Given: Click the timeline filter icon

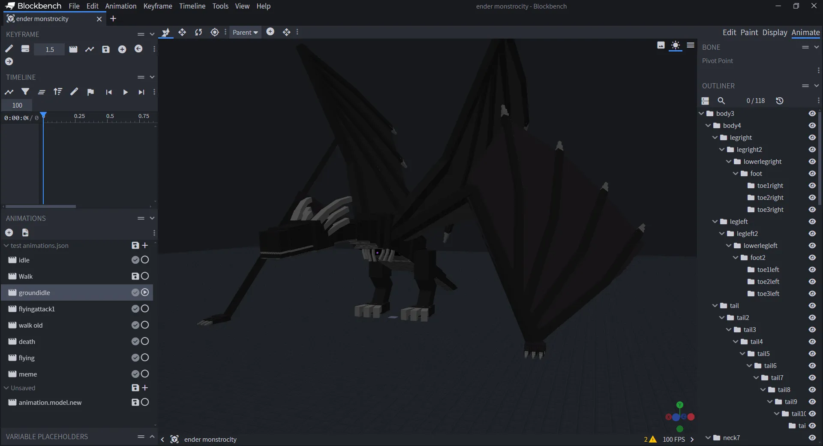Looking at the screenshot, I should 25,92.
